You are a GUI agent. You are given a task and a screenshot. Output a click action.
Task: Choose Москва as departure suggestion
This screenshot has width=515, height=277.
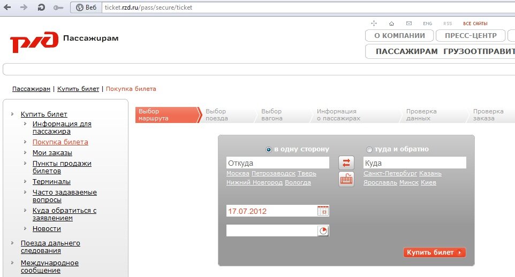(x=238, y=173)
